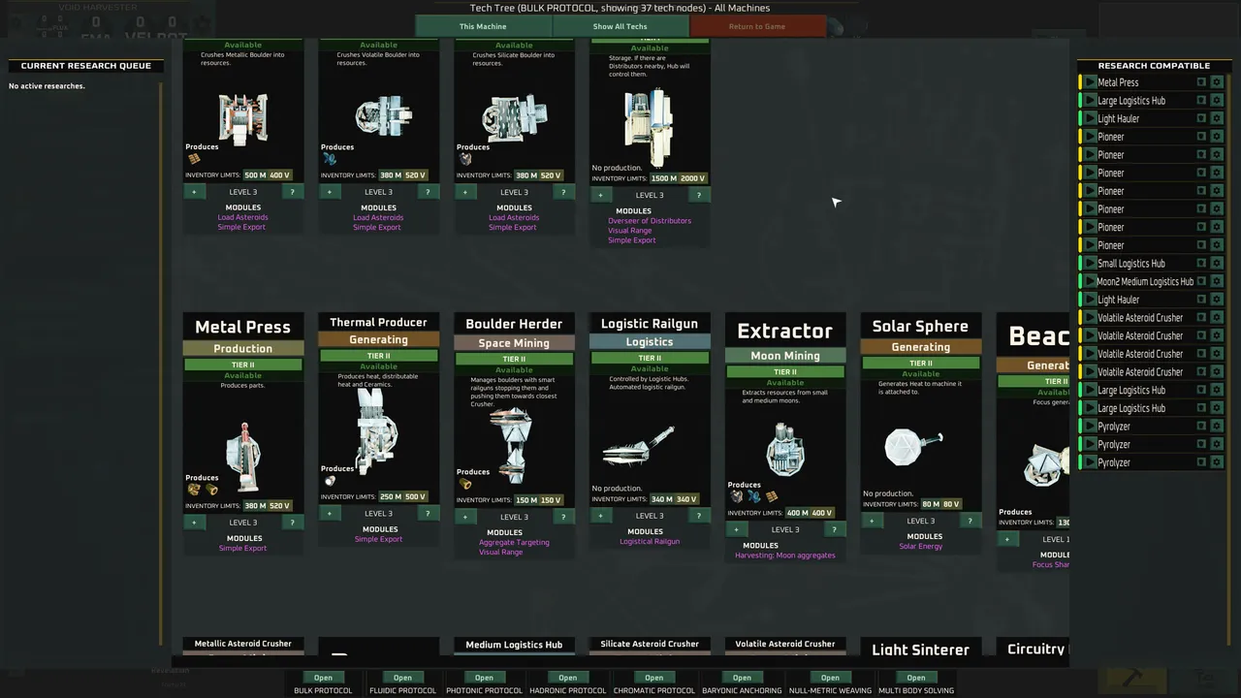Switch to Show All Techs tab

click(x=620, y=26)
